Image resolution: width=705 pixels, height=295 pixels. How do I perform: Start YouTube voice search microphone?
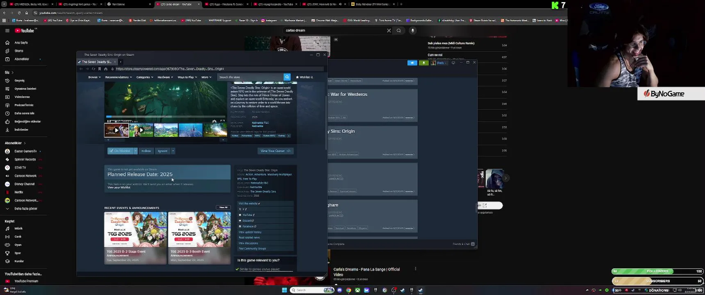coord(413,30)
